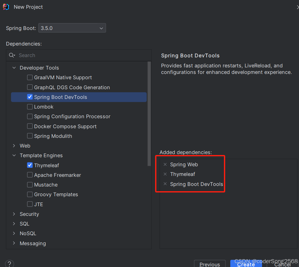This screenshot has width=299, height=267.
Task: Expand the NoSQL category
Action: [14, 233]
